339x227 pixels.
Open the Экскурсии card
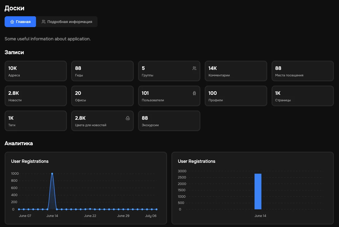click(x=169, y=121)
